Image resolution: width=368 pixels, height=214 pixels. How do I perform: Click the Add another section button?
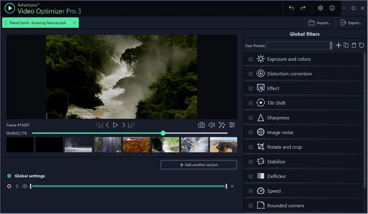(x=199, y=165)
